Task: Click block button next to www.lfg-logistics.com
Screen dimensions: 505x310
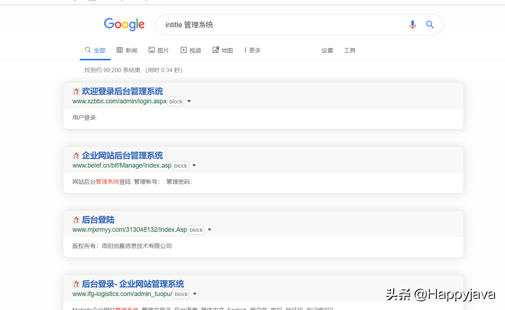Action: [182, 294]
